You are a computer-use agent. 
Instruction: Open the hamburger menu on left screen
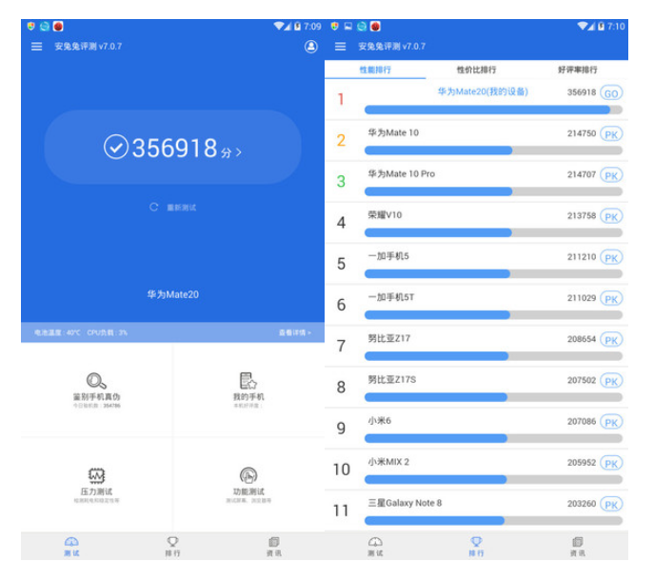tap(37, 47)
